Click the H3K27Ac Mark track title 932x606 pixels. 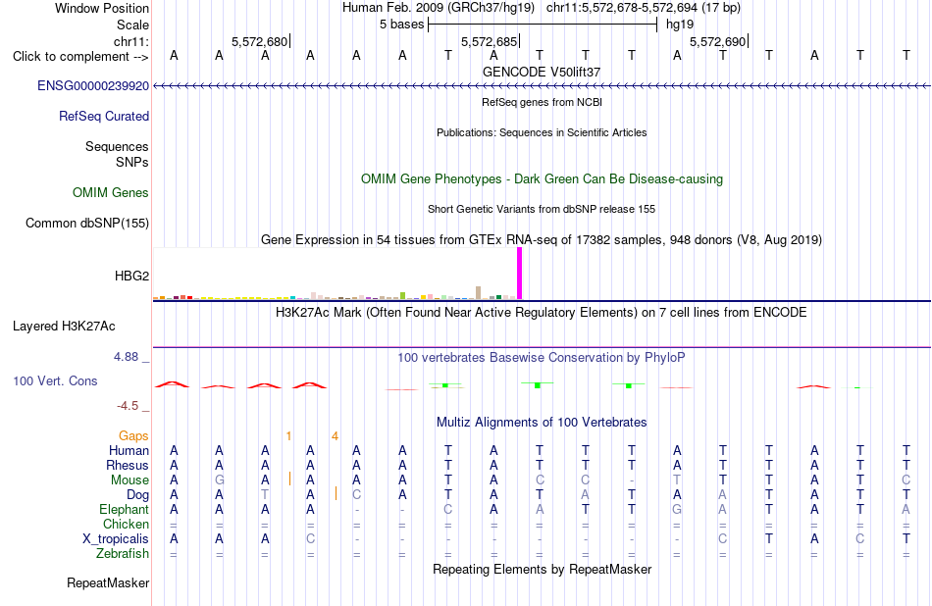click(x=542, y=313)
